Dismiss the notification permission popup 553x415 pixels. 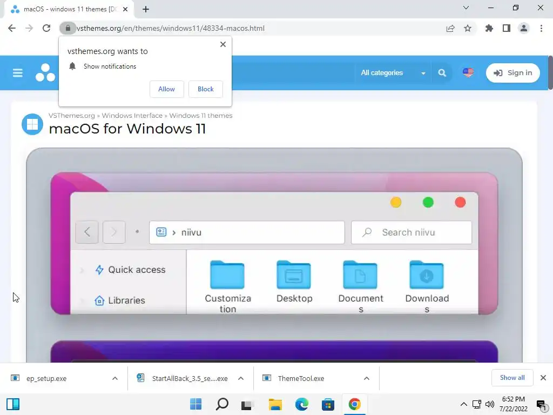(223, 44)
